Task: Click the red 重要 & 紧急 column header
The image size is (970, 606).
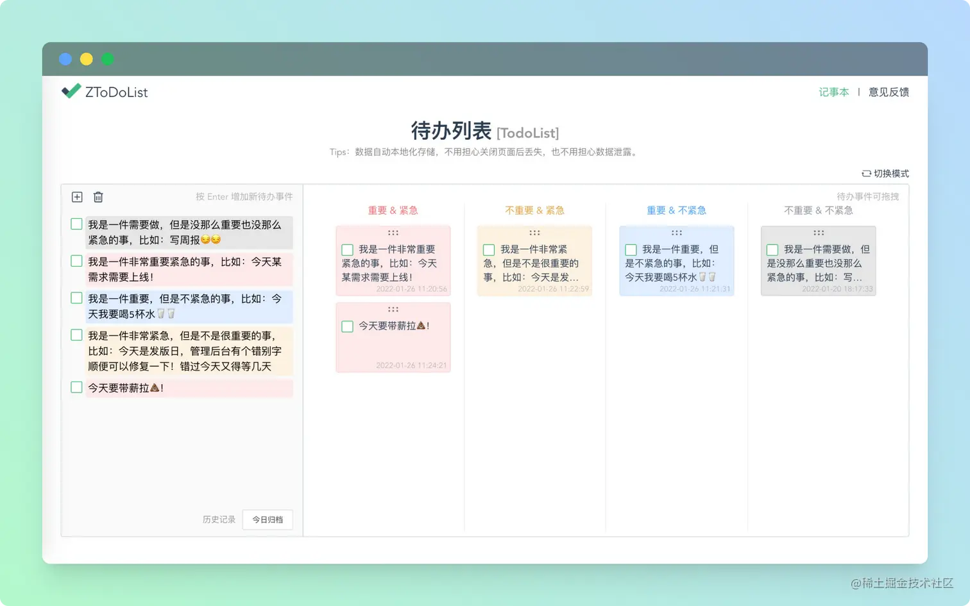Action: pyautogui.click(x=393, y=210)
